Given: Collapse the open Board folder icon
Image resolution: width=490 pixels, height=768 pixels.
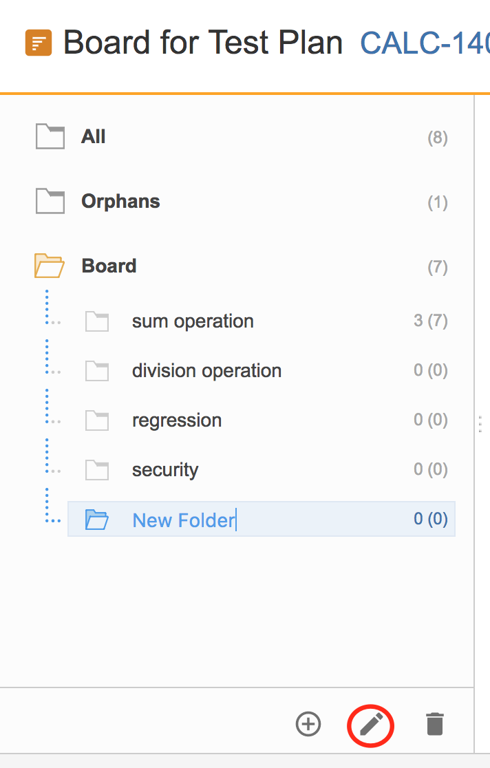Looking at the screenshot, I should (49, 266).
